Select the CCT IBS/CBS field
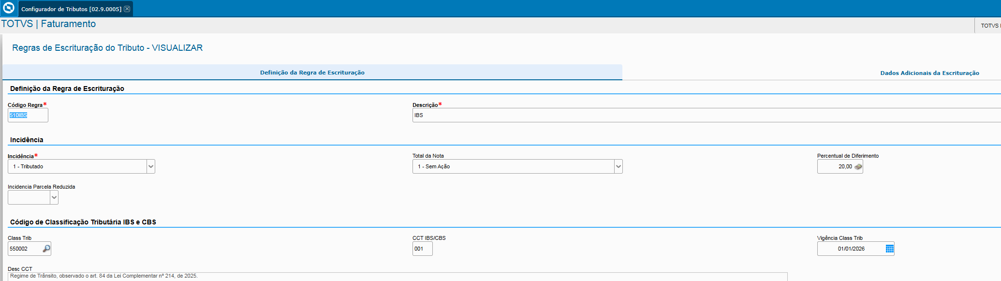1001x281 pixels. (422, 249)
